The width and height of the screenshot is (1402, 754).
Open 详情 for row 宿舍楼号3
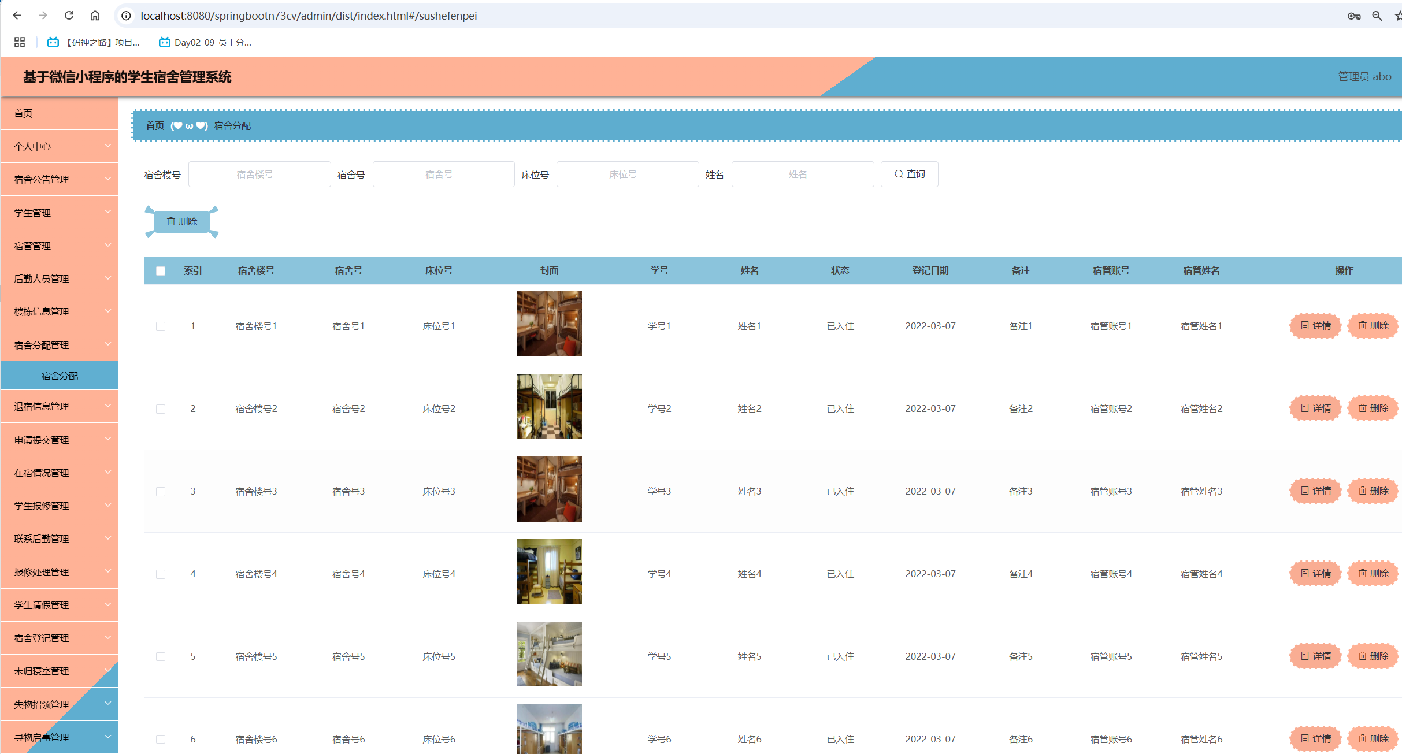tap(1315, 491)
